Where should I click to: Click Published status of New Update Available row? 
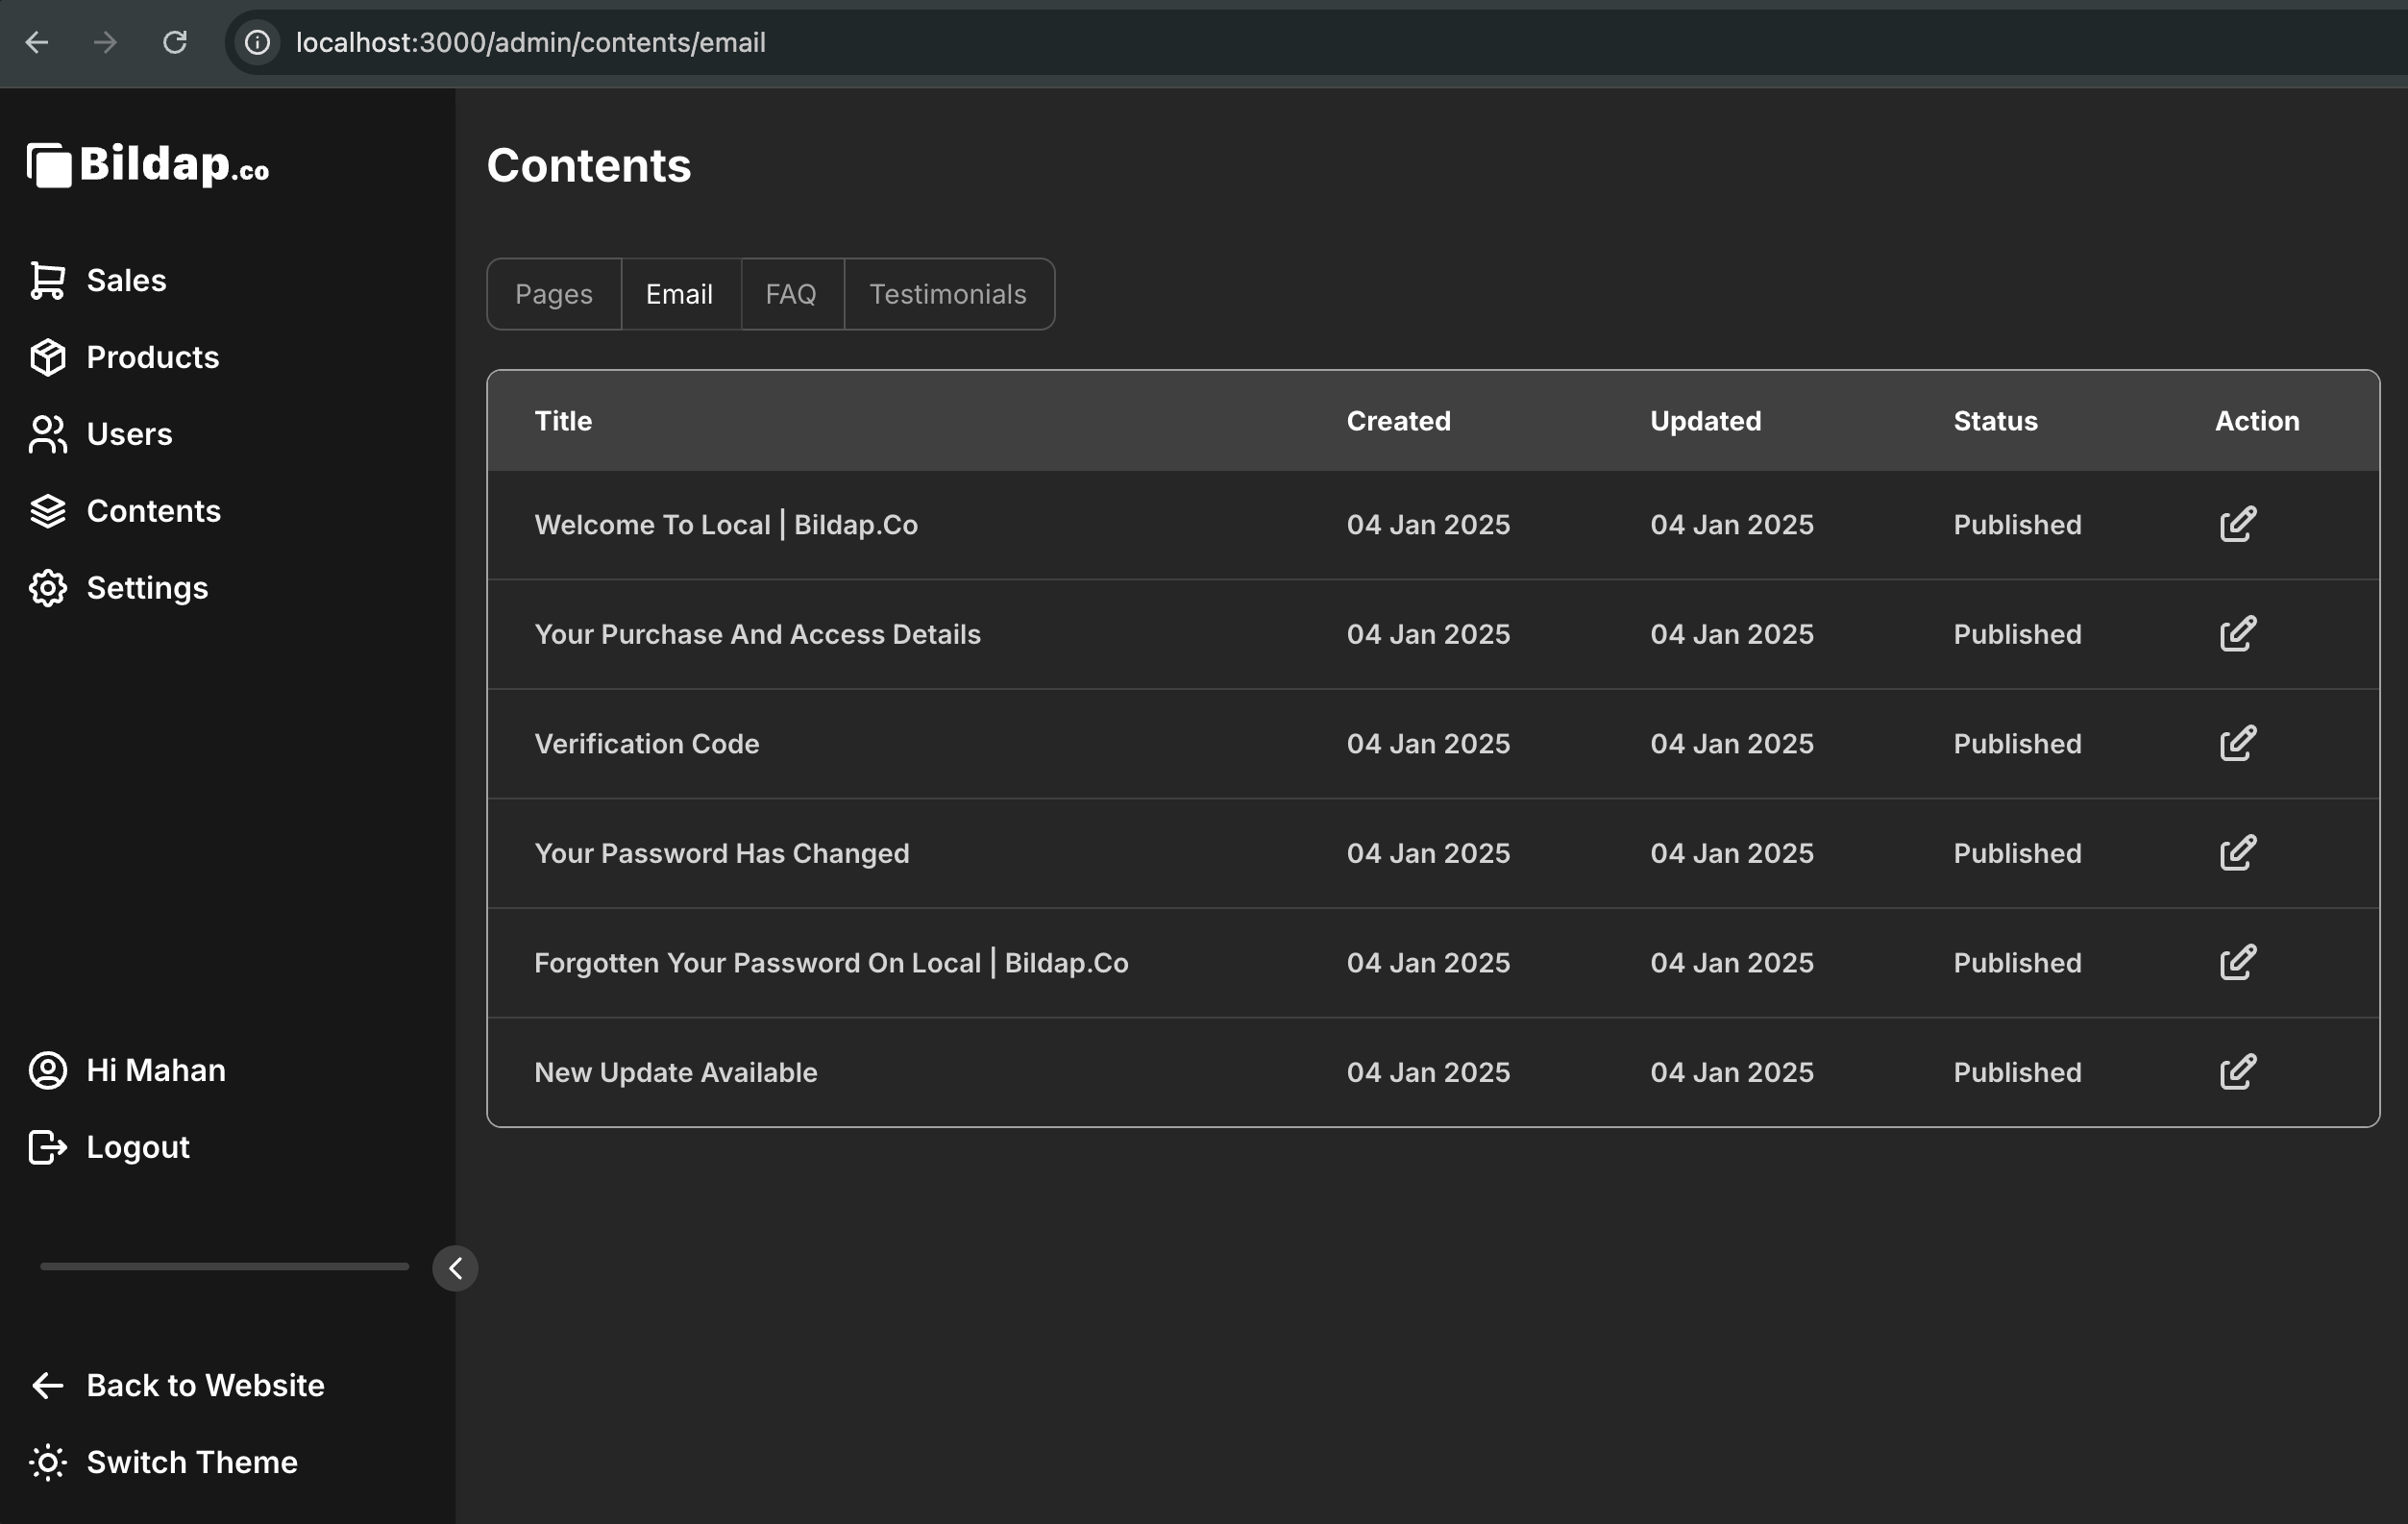click(2017, 1072)
